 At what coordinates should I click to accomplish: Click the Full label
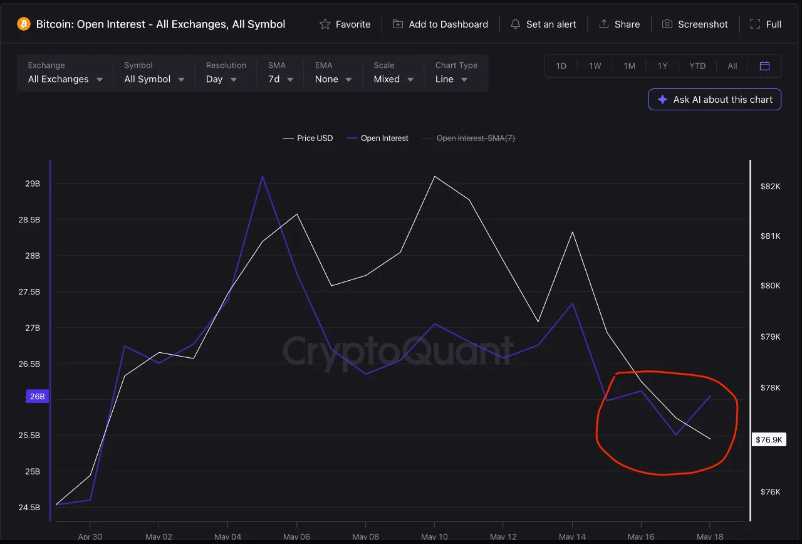(x=774, y=24)
